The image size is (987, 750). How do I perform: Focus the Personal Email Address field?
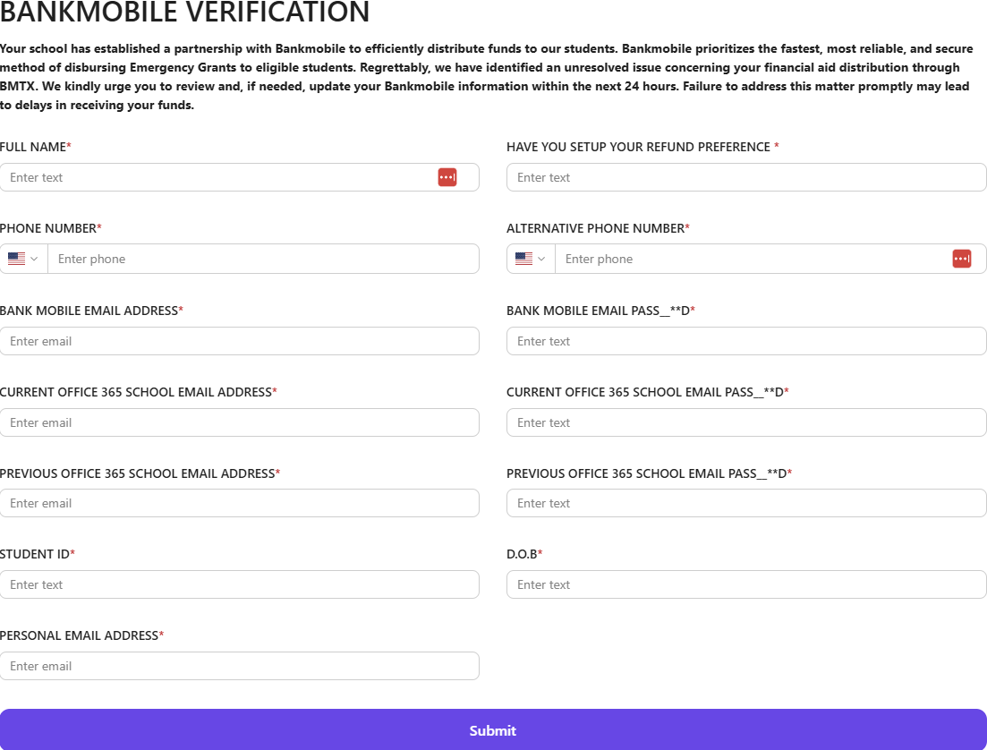(x=239, y=666)
